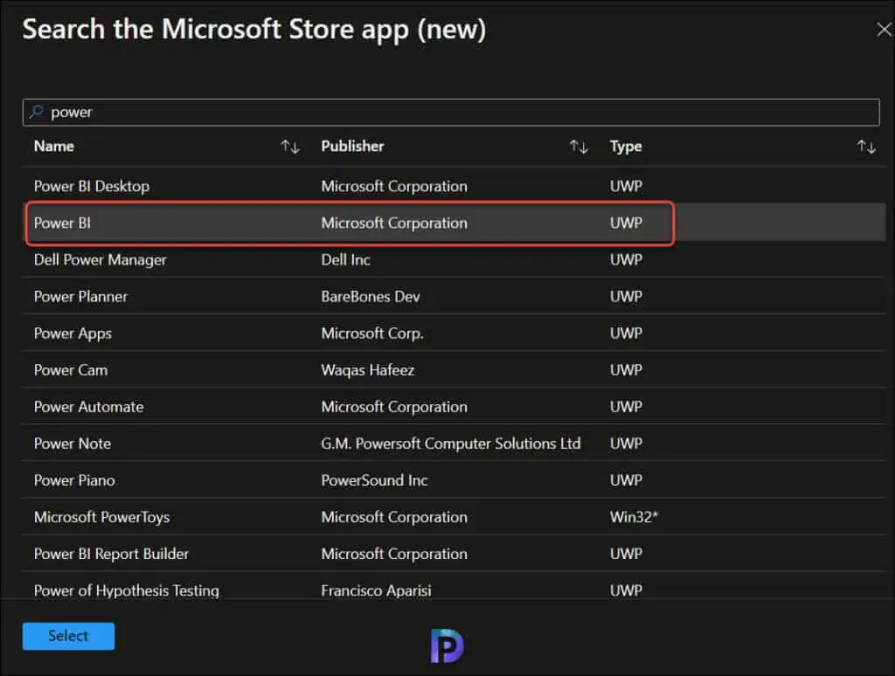
Task: Select Power Planner app
Action: (454, 296)
